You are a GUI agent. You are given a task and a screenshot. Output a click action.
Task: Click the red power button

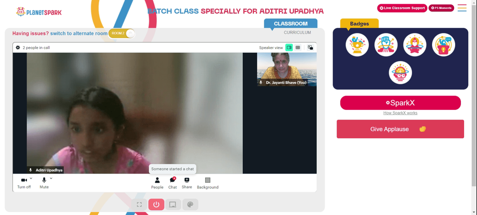point(156,205)
